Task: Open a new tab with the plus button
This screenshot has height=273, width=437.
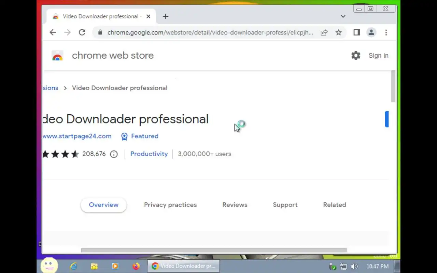Action: (x=166, y=16)
